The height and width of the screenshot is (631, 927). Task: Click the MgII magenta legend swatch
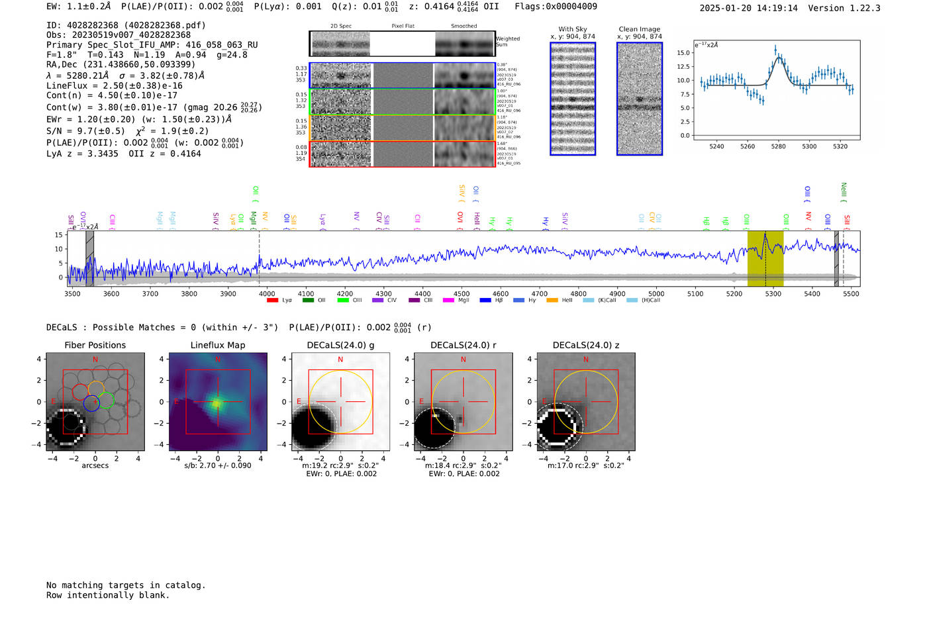pos(449,300)
